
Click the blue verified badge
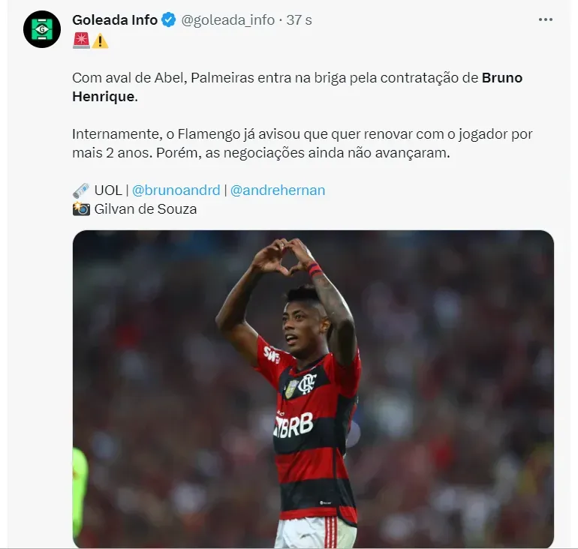pyautogui.click(x=169, y=20)
